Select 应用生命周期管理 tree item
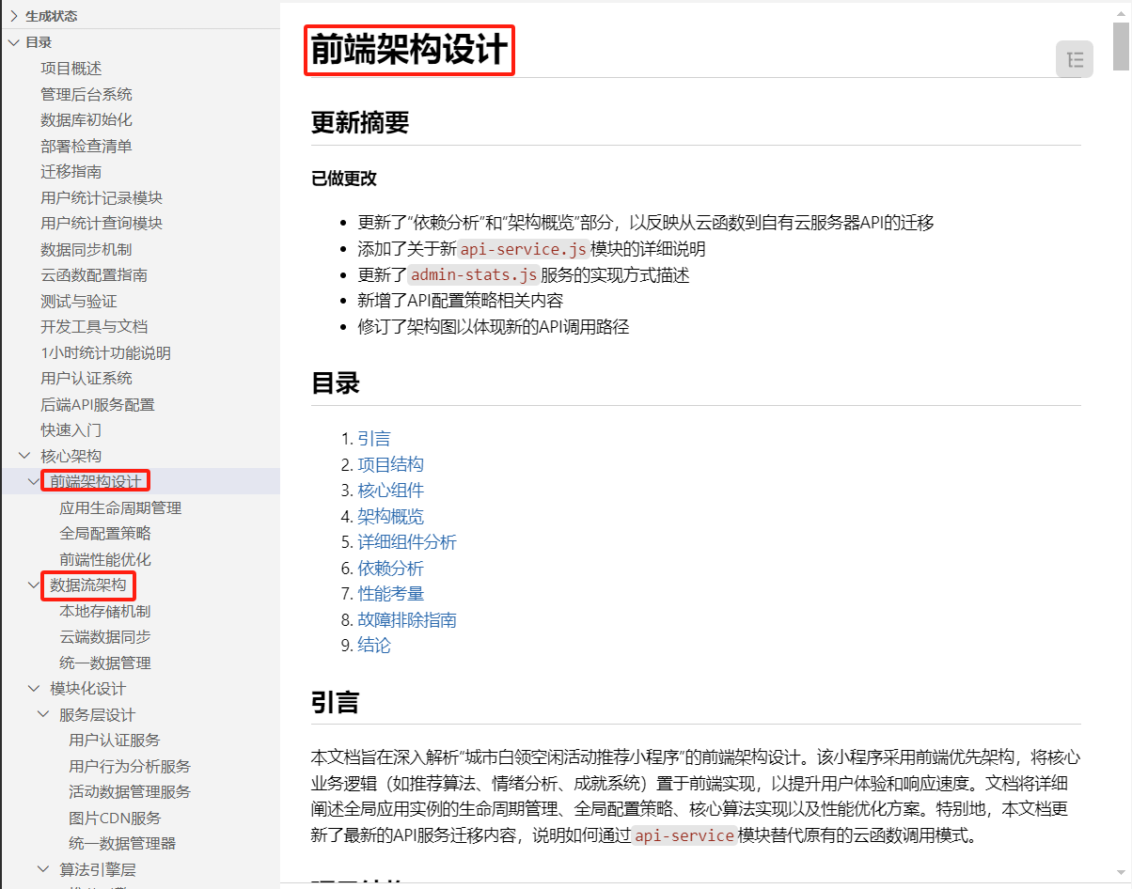Image resolution: width=1132 pixels, height=889 pixels. point(120,508)
